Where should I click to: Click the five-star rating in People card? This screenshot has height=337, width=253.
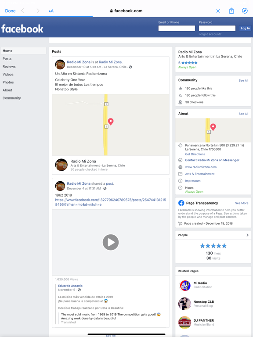pyautogui.click(x=213, y=246)
